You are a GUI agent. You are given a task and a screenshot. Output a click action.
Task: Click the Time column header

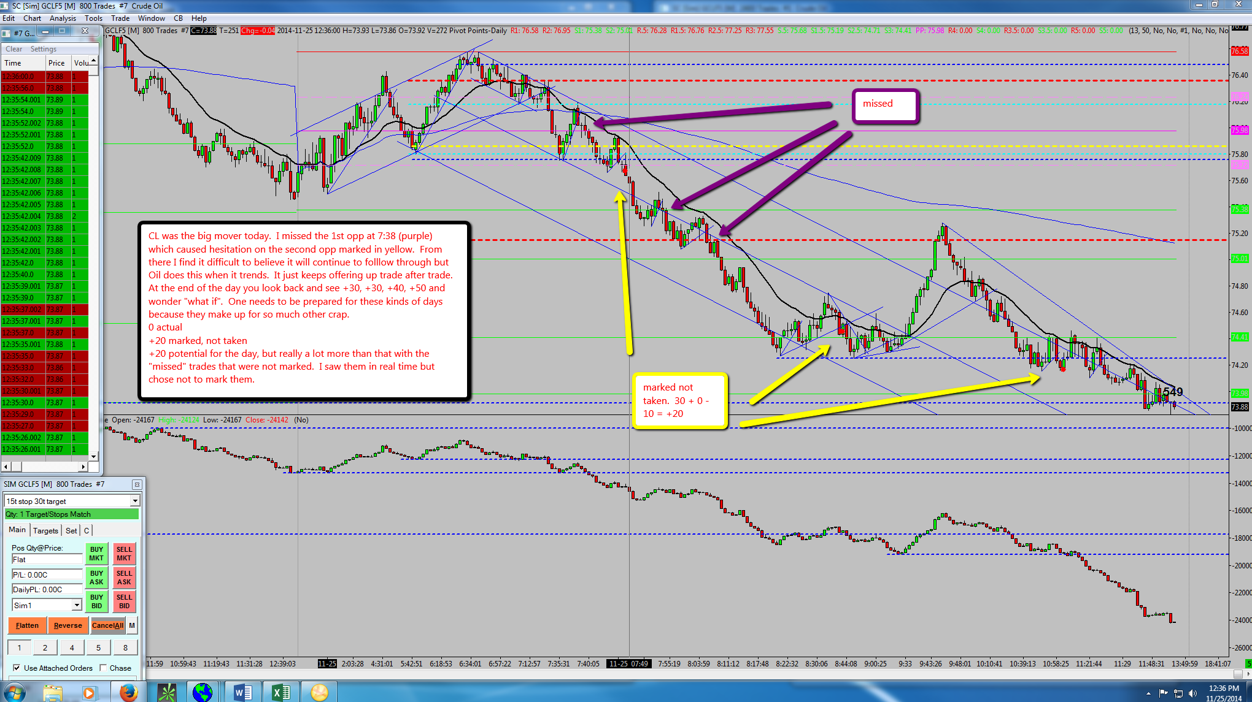(23, 63)
